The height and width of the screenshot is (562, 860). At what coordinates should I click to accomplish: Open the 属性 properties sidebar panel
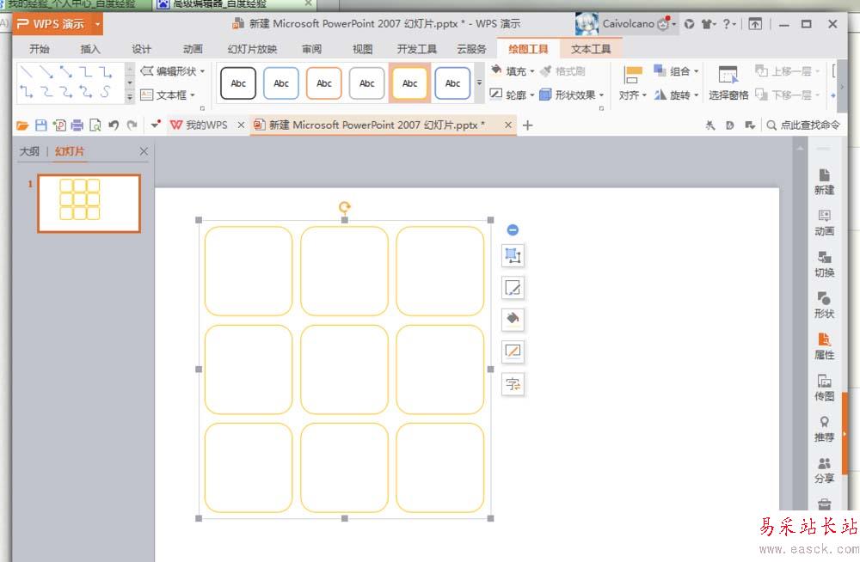pyautogui.click(x=824, y=346)
